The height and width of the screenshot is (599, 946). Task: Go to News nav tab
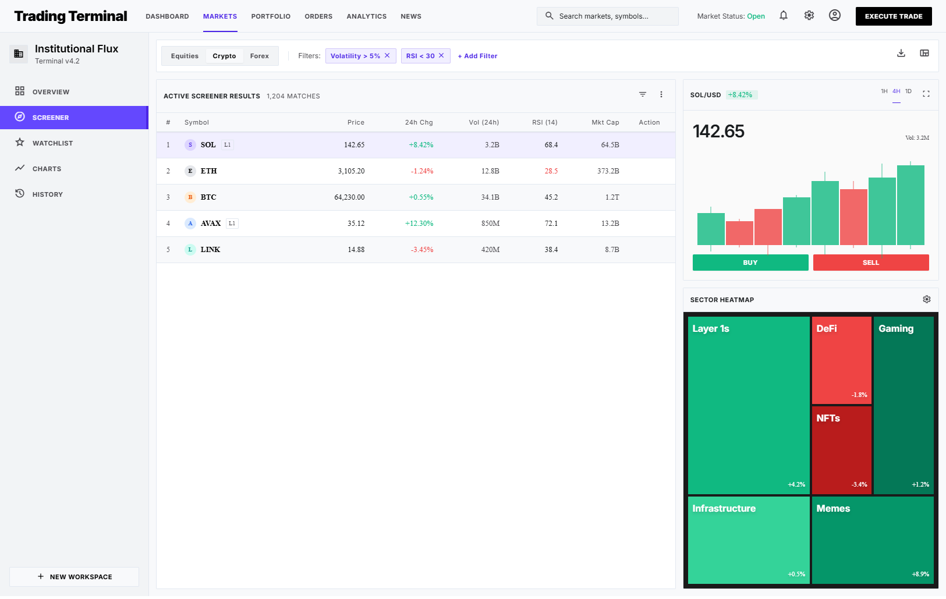coord(411,16)
